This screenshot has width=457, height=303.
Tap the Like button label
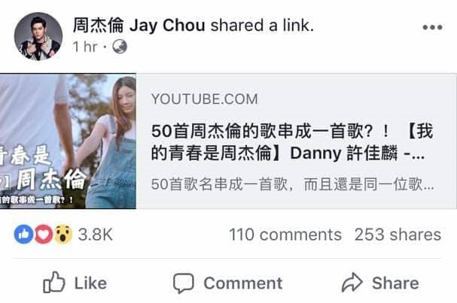coord(90,283)
